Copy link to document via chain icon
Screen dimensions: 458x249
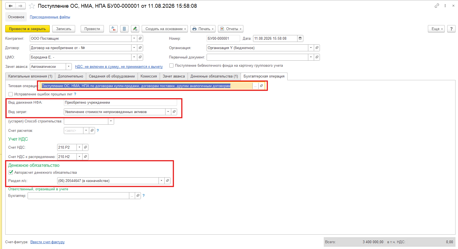click(x=437, y=6)
